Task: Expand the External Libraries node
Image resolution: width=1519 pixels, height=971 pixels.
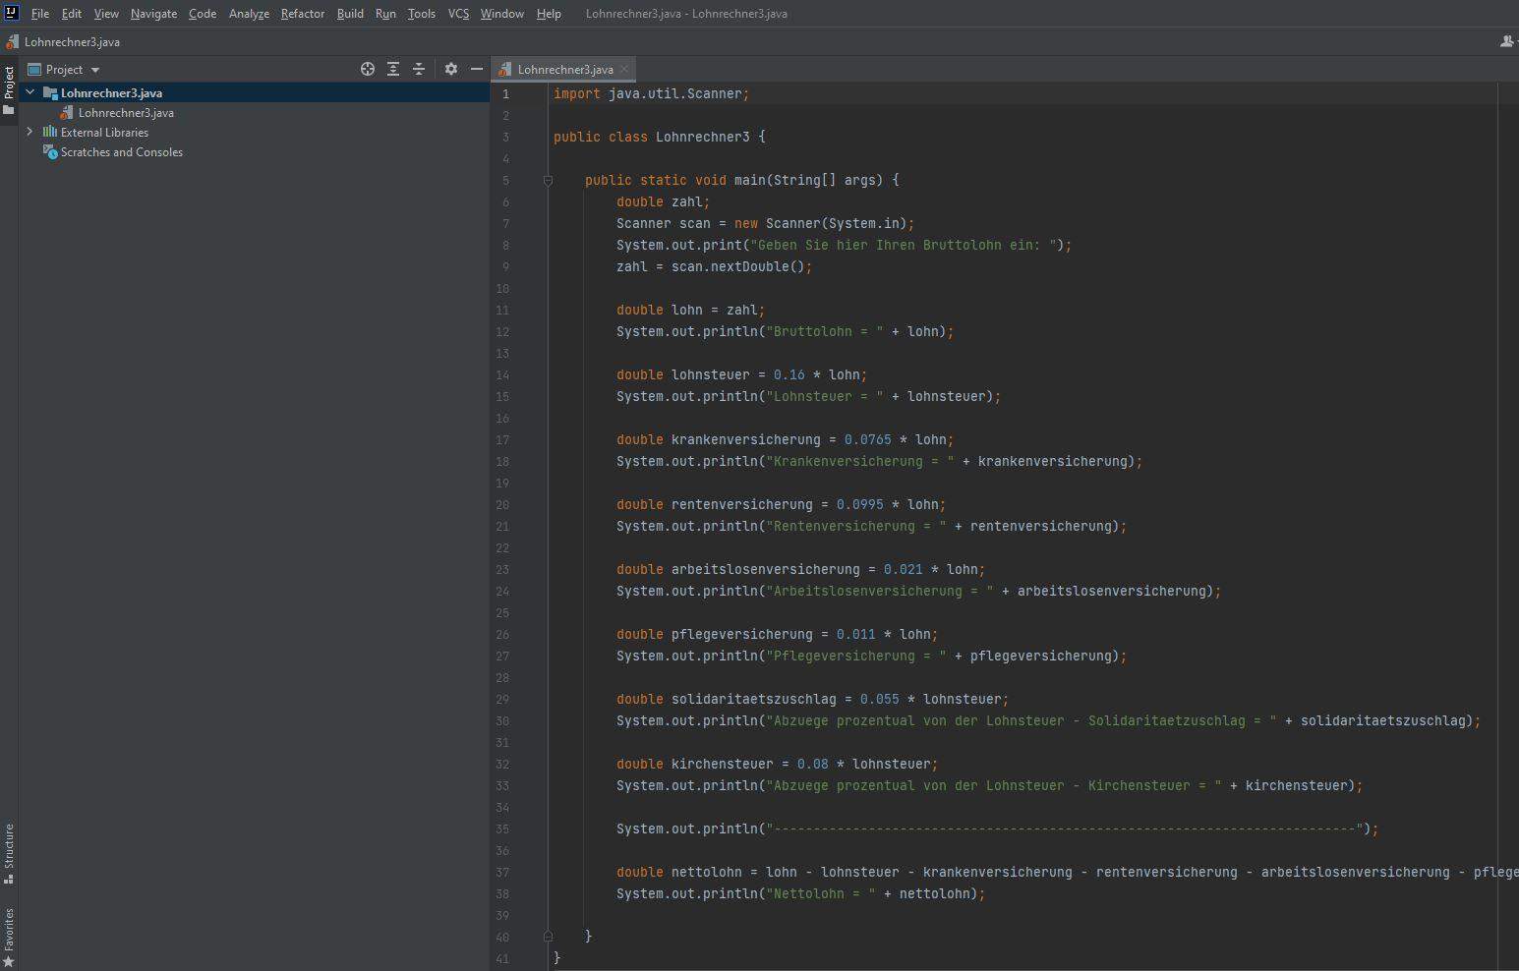Action: 29,132
